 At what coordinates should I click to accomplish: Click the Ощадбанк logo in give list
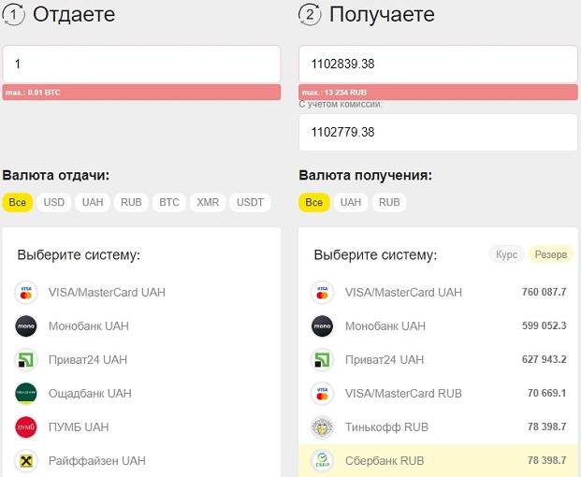pyautogui.click(x=26, y=394)
